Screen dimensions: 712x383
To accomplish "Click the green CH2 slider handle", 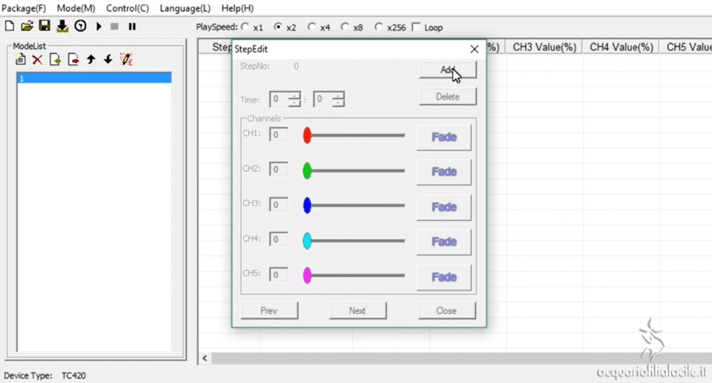I will 307,170.
